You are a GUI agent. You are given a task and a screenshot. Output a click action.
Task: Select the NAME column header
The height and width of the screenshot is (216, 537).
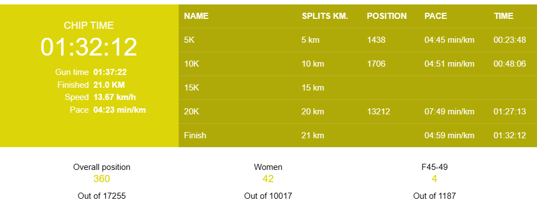click(x=196, y=16)
